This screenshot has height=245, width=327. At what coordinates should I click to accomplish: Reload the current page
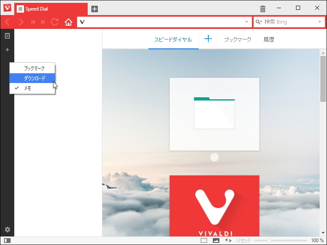click(55, 22)
